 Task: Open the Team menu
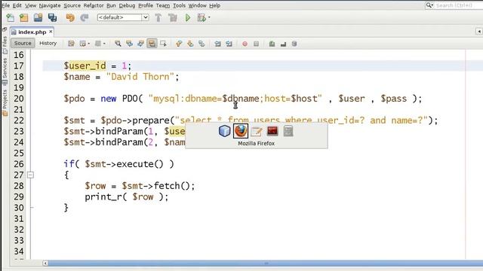[x=163, y=5]
